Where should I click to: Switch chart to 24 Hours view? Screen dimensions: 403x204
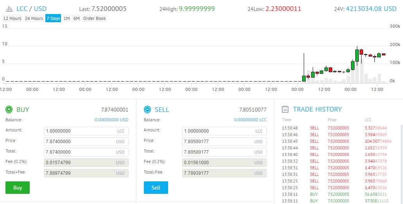[34, 18]
